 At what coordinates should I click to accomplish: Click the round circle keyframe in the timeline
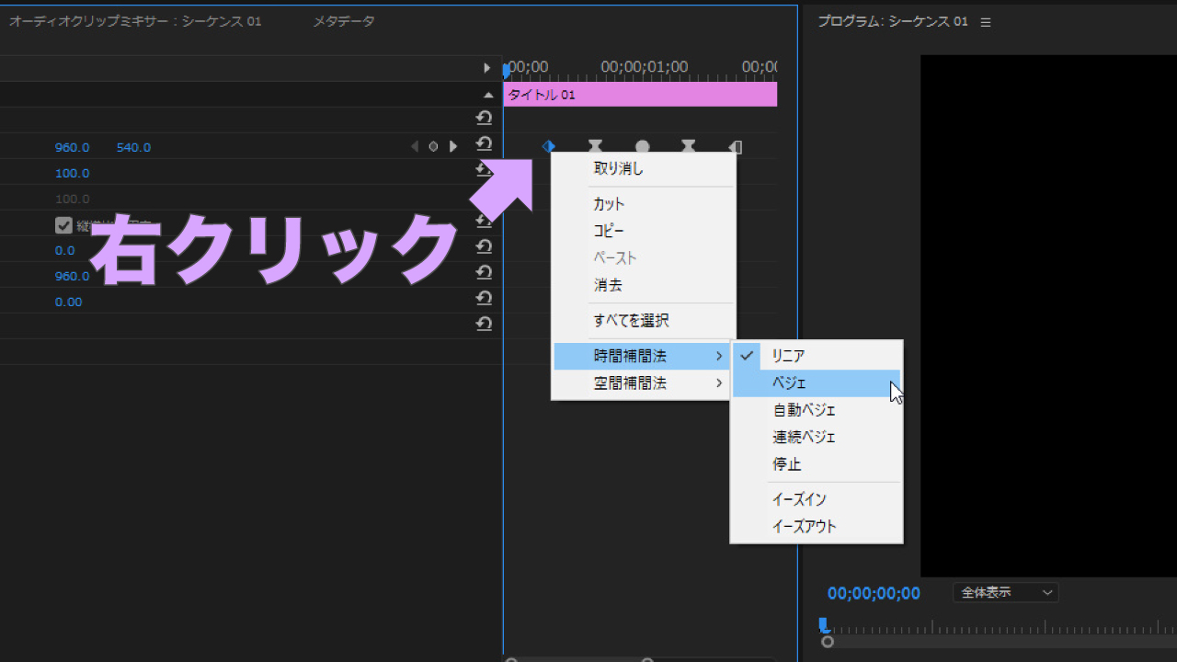[x=643, y=147]
